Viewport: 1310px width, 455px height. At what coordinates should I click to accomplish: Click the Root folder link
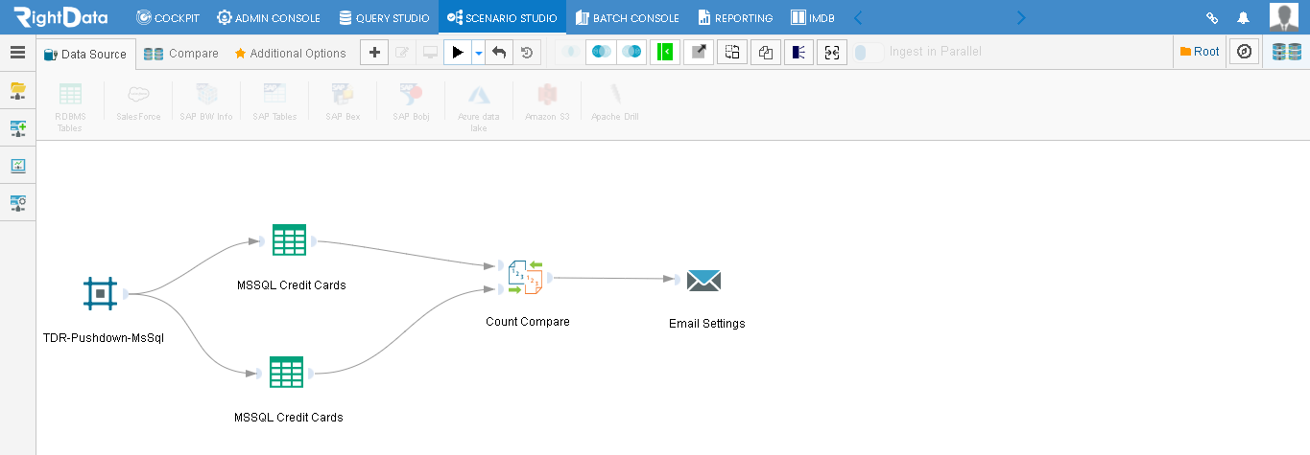(1200, 52)
